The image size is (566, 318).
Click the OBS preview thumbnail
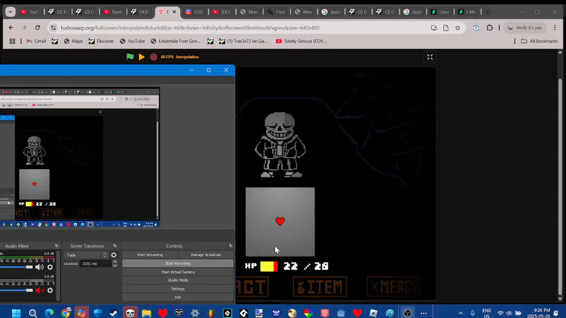79,157
